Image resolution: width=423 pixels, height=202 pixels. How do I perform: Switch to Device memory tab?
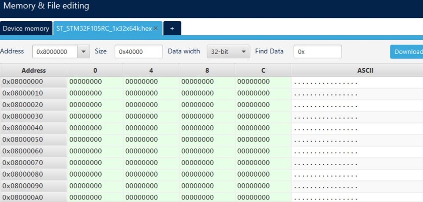[26, 28]
